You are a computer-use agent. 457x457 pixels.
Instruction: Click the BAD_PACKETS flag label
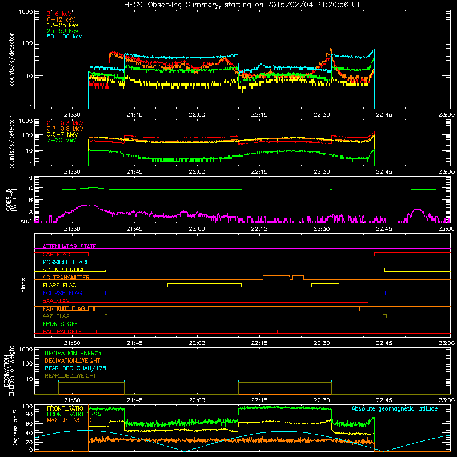(x=62, y=331)
